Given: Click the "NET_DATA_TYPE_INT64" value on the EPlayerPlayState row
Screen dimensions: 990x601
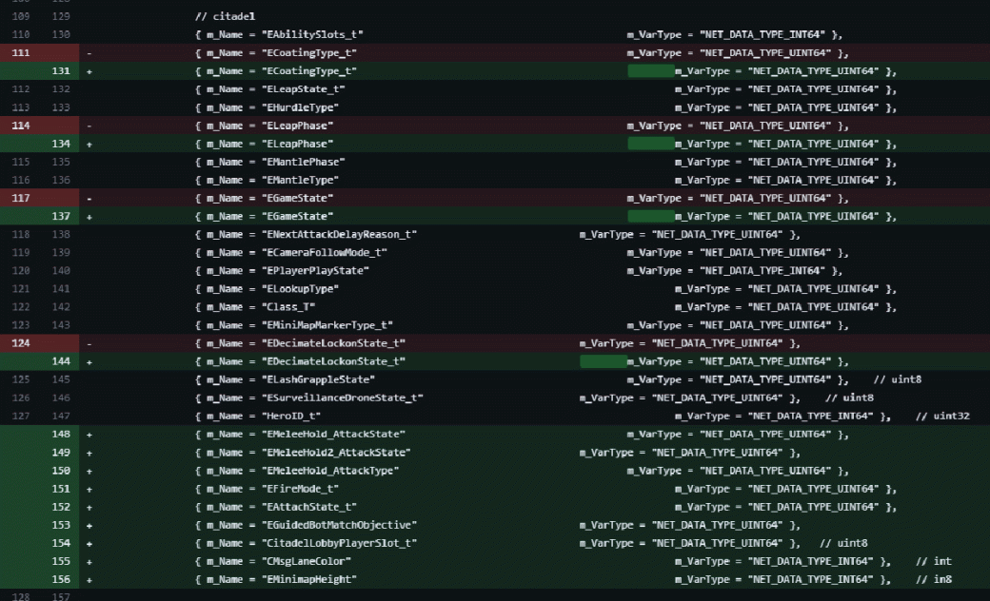Looking at the screenshot, I should coord(762,271).
